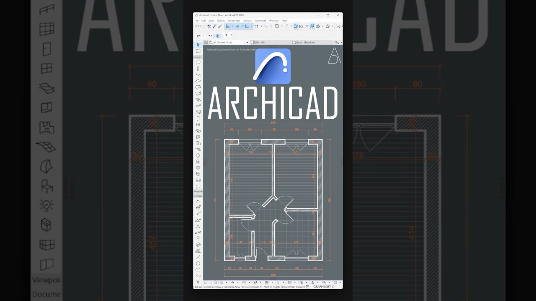Select the Object (chair) tool

pyautogui.click(x=198, y=161)
